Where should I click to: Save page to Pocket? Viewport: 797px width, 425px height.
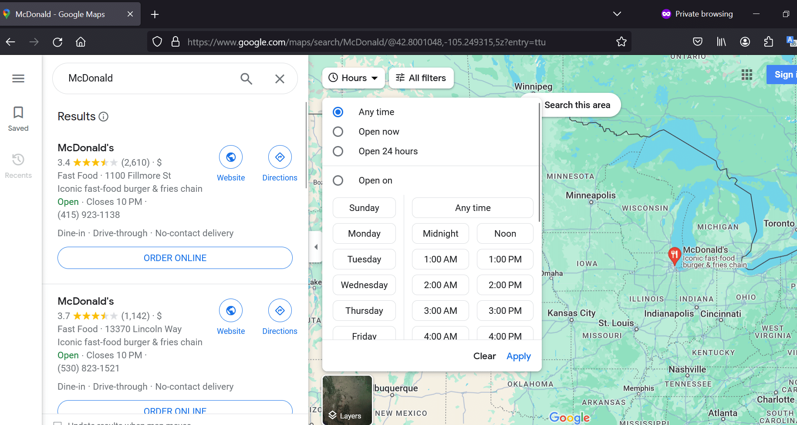pos(698,42)
